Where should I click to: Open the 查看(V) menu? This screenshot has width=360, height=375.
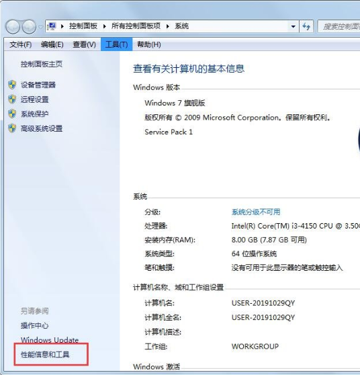point(84,44)
